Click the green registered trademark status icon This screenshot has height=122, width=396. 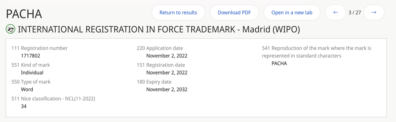[x=11, y=29]
